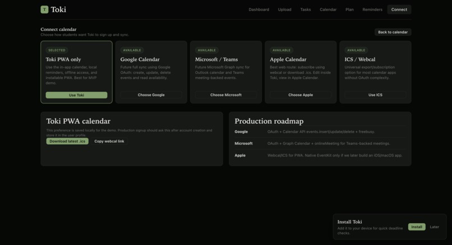Click the Back to calendar button
Viewport: 452px width, 245px height.
pos(393,32)
